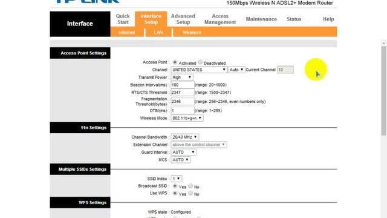387x218 pixels.
Task: Open the Help tab
Action: [328, 19]
